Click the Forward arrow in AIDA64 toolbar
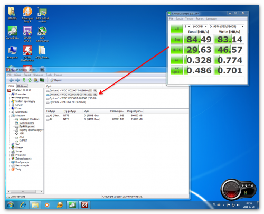 click(17, 80)
